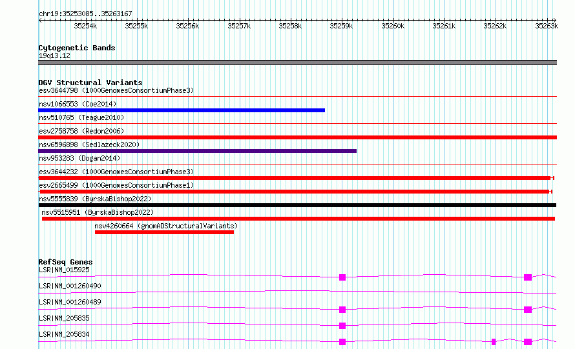This screenshot has height=349, width=575.
Task: Click the 35259k ruler label
Action: [341, 26]
